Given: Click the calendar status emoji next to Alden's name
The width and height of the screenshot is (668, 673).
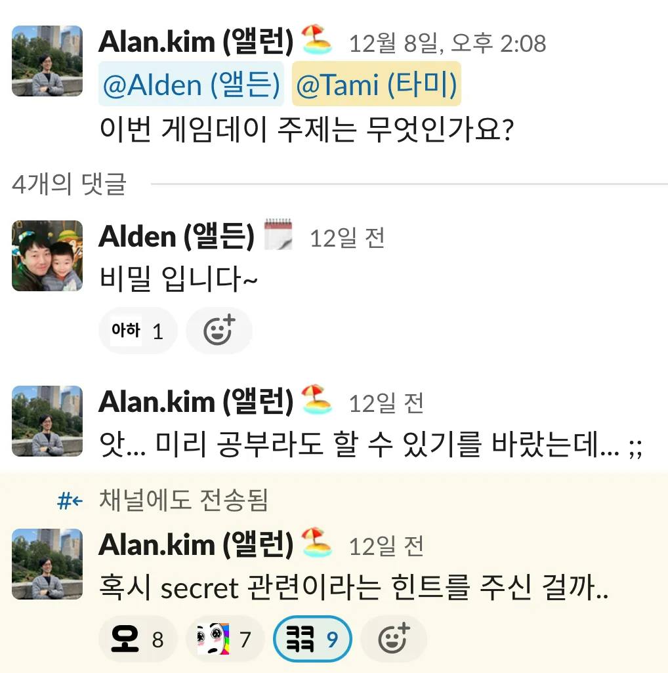Looking at the screenshot, I should (x=278, y=234).
